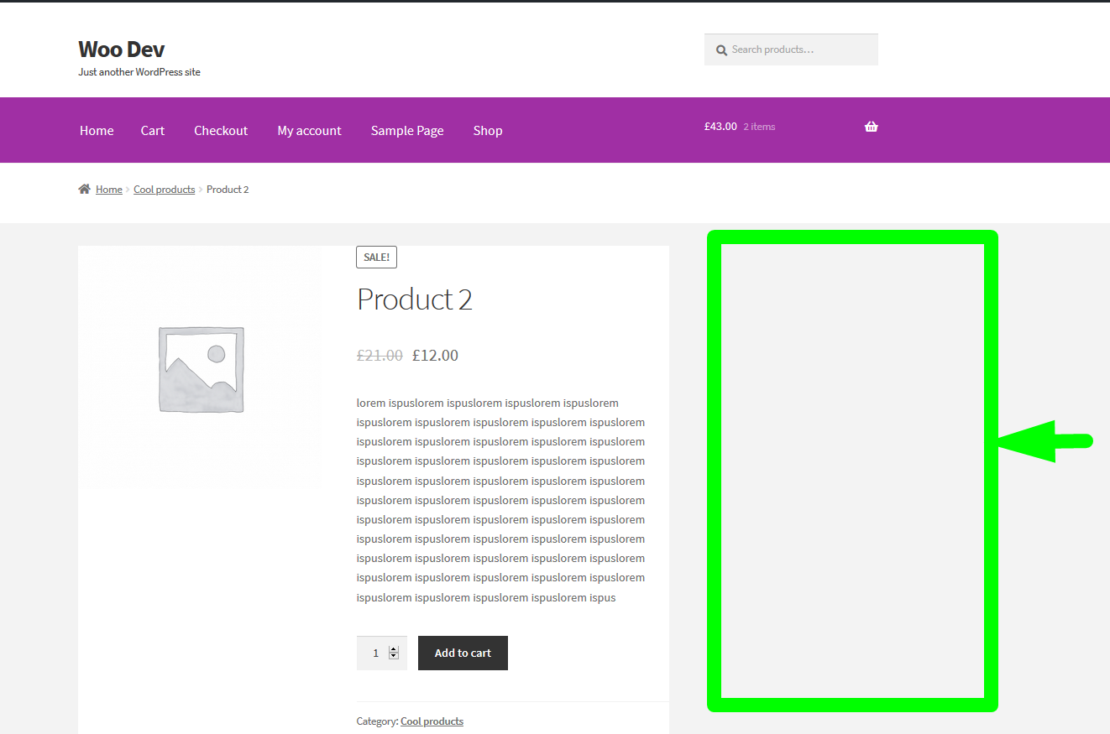Click Product 2 breadcrumb text
This screenshot has width=1110, height=734.
click(228, 190)
